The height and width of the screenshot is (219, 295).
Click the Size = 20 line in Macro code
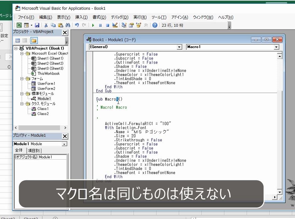tap(125, 136)
